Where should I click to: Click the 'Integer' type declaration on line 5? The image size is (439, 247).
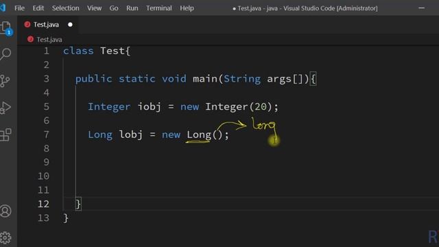[109, 107]
